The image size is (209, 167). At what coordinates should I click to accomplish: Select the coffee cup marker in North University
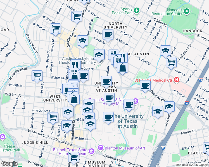[x=108, y=35]
